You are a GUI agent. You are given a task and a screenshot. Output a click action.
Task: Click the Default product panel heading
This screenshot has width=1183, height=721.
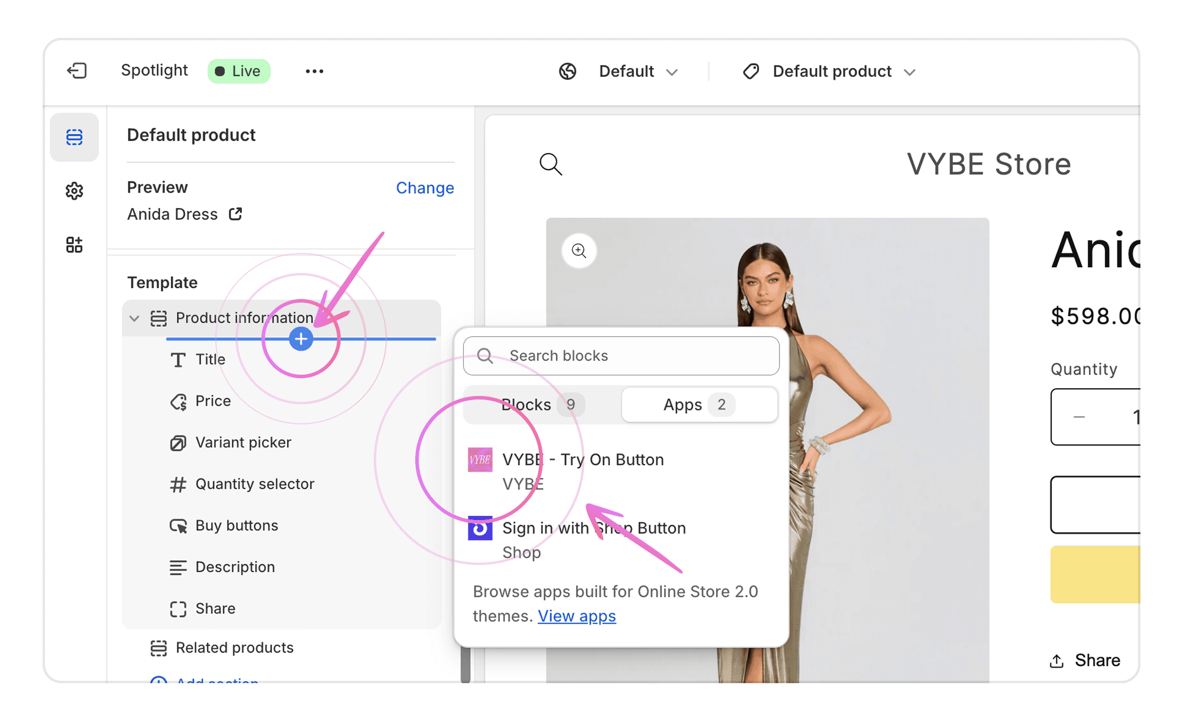coord(191,135)
